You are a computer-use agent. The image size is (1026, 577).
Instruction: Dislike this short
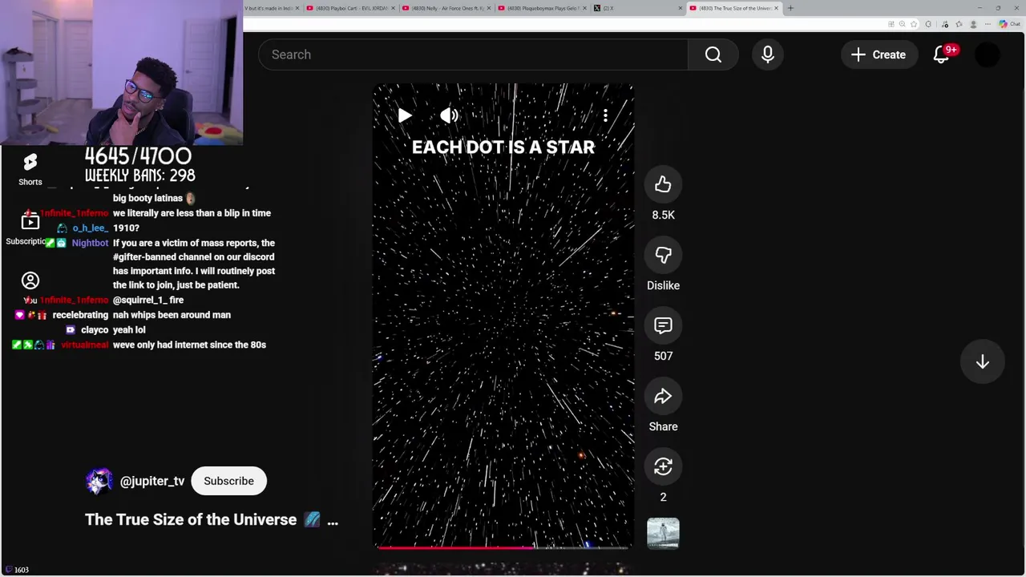click(x=663, y=255)
